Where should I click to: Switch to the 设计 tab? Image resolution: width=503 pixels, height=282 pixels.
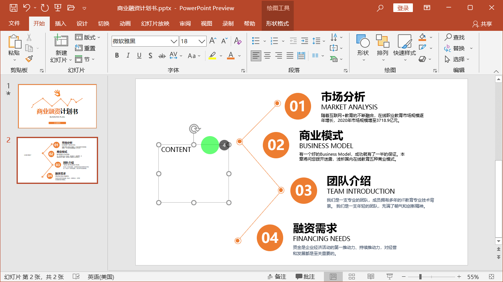[82, 23]
